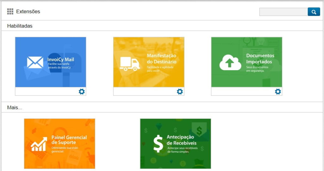The height and width of the screenshot is (171, 324).
Task: Click the cloud upload icon
Action: coord(230,62)
